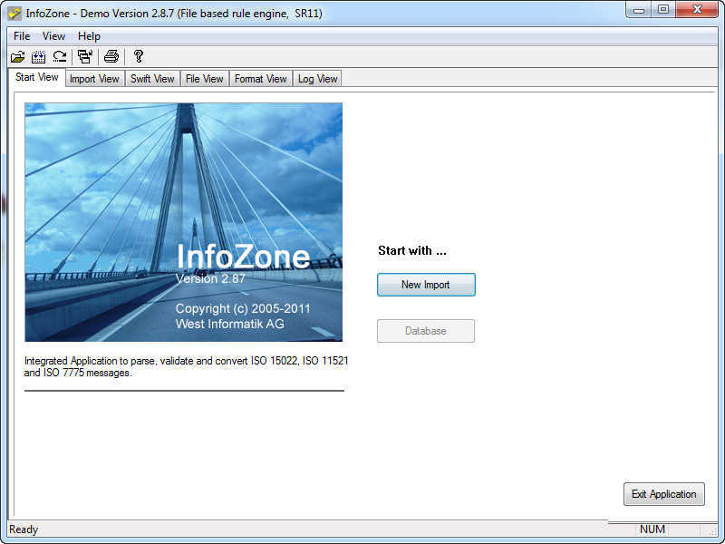Viewport: 725px width, 544px height.
Task: Click the import toolbar icon with blue arrows
Action: pyautogui.click(x=38, y=57)
